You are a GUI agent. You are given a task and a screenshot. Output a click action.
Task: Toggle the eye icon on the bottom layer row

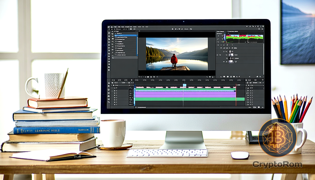tap(224, 62)
